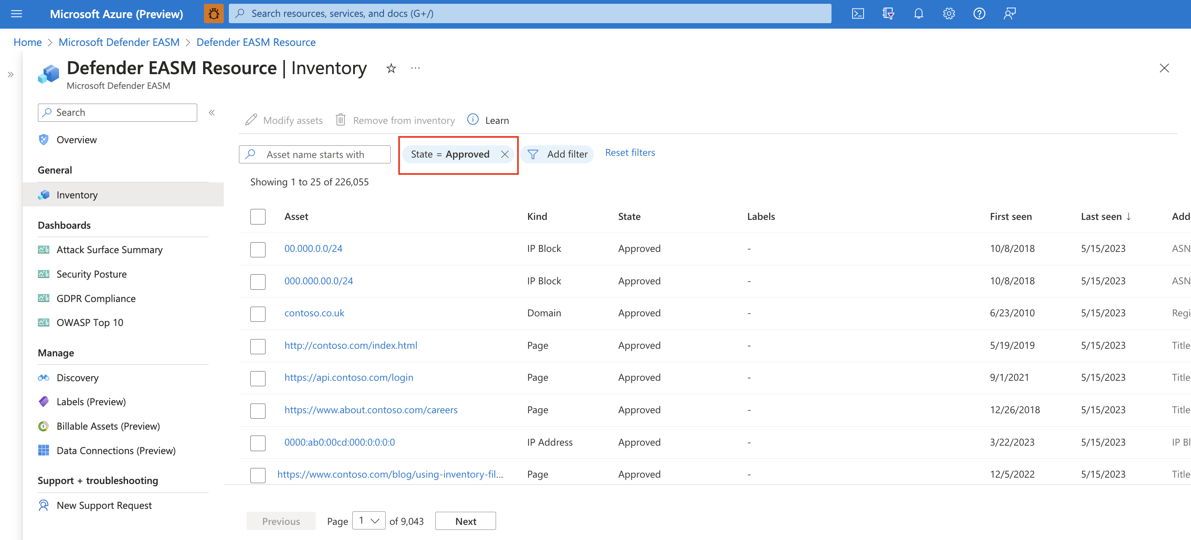This screenshot has width=1191, height=540.
Task: Click the Discovery manage icon
Action: (x=43, y=377)
